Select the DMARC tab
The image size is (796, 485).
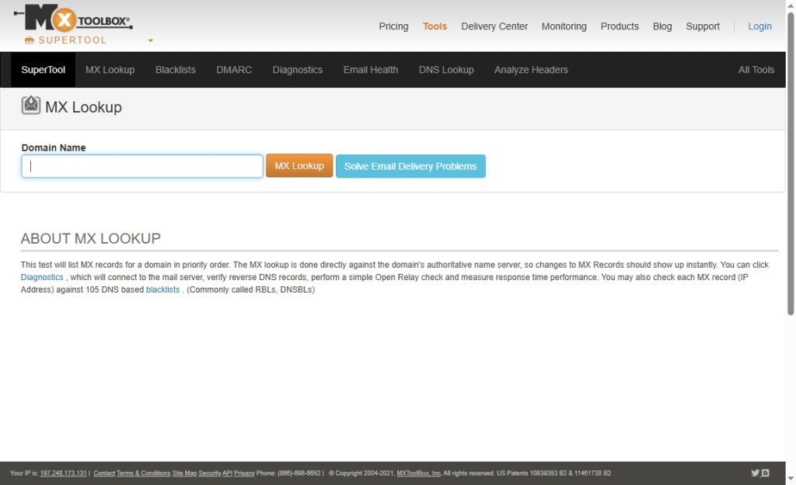pos(234,70)
